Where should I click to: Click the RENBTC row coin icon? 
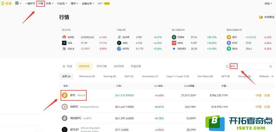(x=65, y=118)
